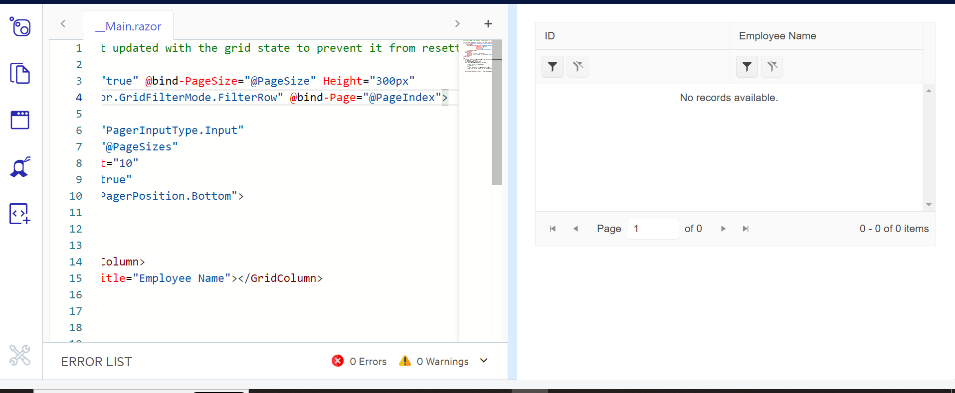Expand the Error List panel
Image resolution: width=955 pixels, height=393 pixels.
[x=483, y=361]
